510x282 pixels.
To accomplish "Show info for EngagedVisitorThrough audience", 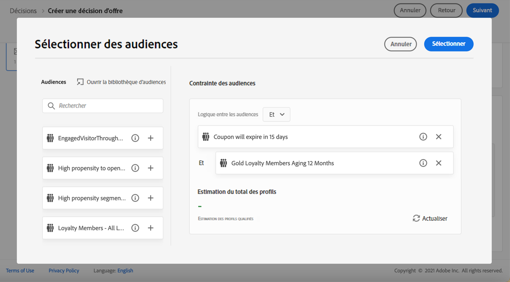I will point(135,138).
